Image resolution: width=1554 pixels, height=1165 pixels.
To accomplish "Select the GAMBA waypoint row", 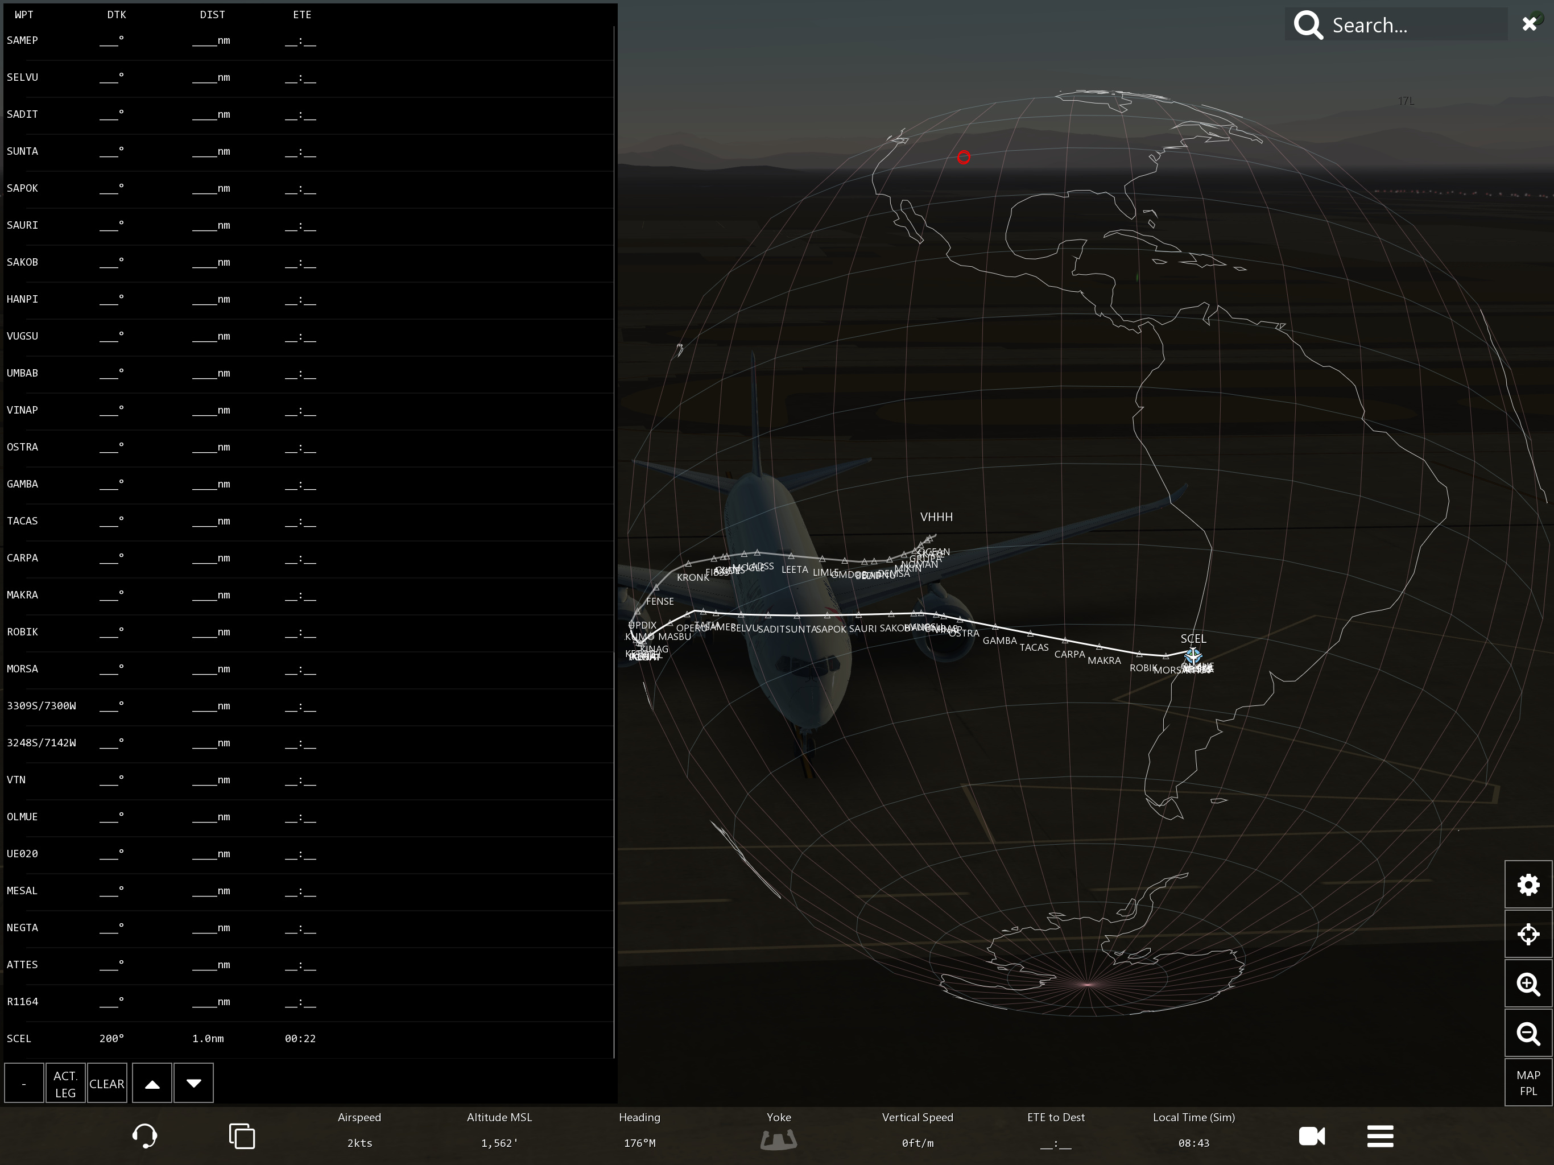I will coord(162,484).
